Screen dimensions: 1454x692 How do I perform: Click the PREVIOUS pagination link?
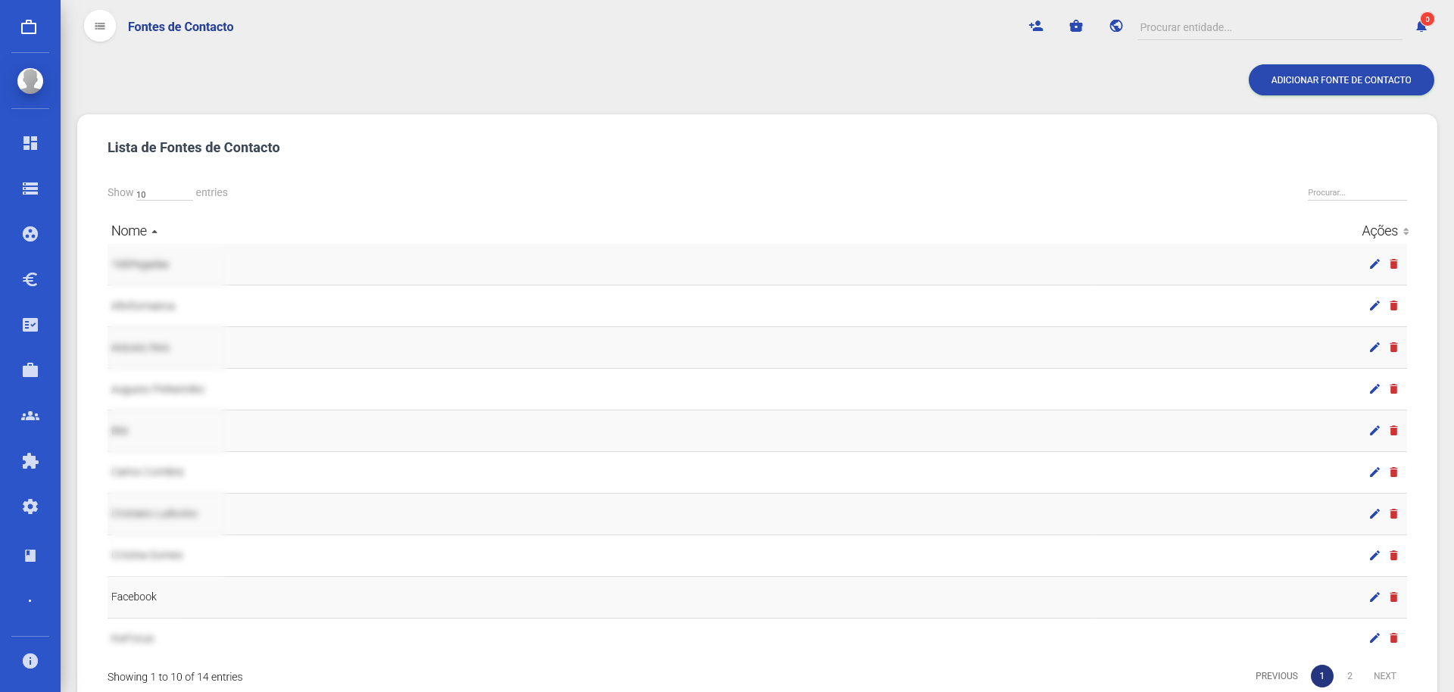[1276, 676]
